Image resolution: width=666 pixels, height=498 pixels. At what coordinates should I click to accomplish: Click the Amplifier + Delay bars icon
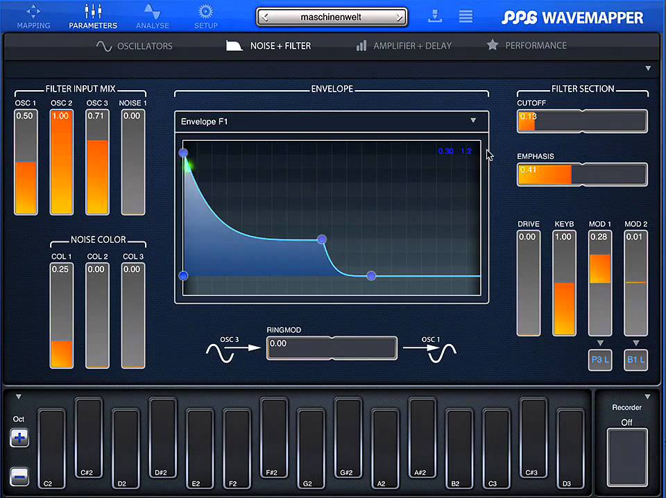tap(361, 45)
